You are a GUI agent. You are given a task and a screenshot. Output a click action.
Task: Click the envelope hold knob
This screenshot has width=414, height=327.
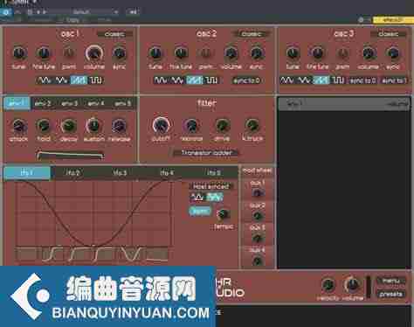coord(44,126)
